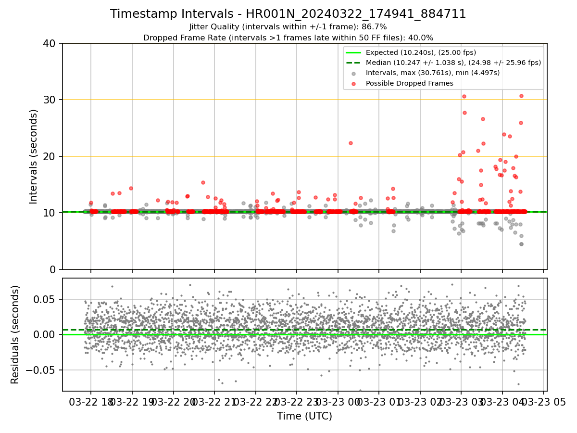The height and width of the screenshot is (433, 577).
Task: Click the x-axis tick label "03-22 18"
Action: tap(91, 402)
